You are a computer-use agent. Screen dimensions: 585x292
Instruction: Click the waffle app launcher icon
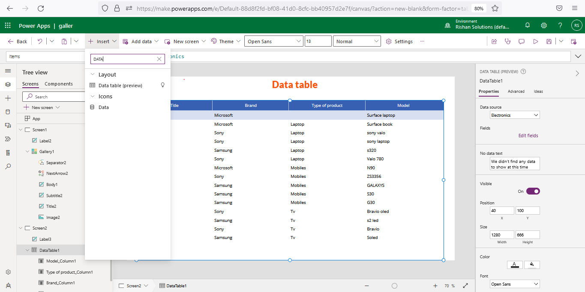coord(8,26)
